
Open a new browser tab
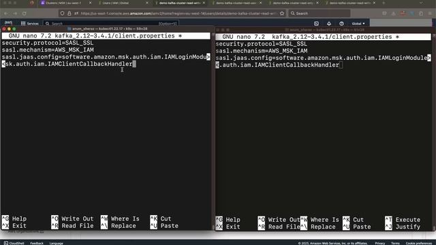click(384, 3)
